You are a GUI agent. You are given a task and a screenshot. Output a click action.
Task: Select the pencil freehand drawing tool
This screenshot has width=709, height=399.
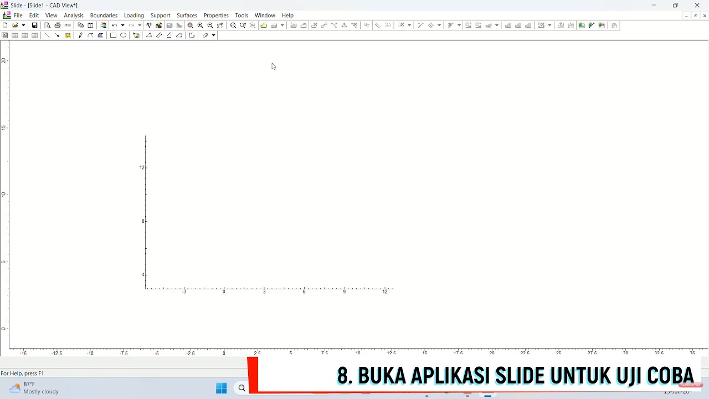click(x=81, y=35)
